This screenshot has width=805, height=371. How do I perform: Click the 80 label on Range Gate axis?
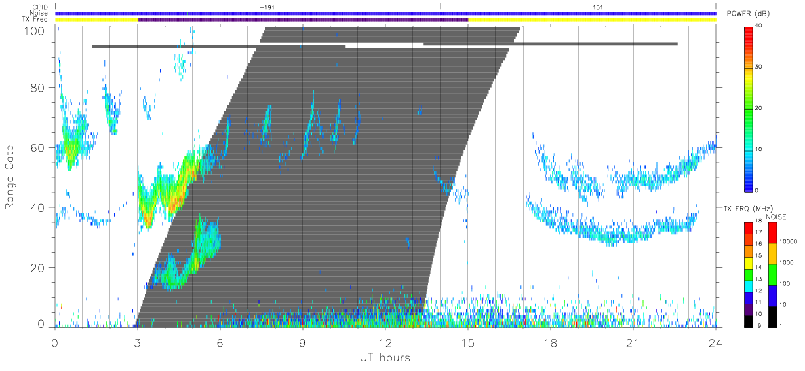coord(37,88)
